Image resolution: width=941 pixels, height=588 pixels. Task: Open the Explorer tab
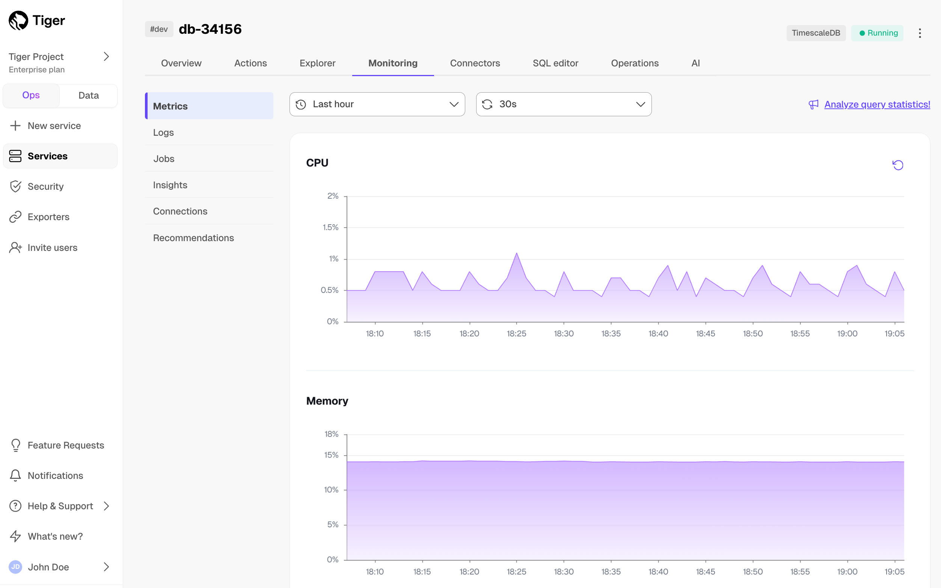[317, 63]
